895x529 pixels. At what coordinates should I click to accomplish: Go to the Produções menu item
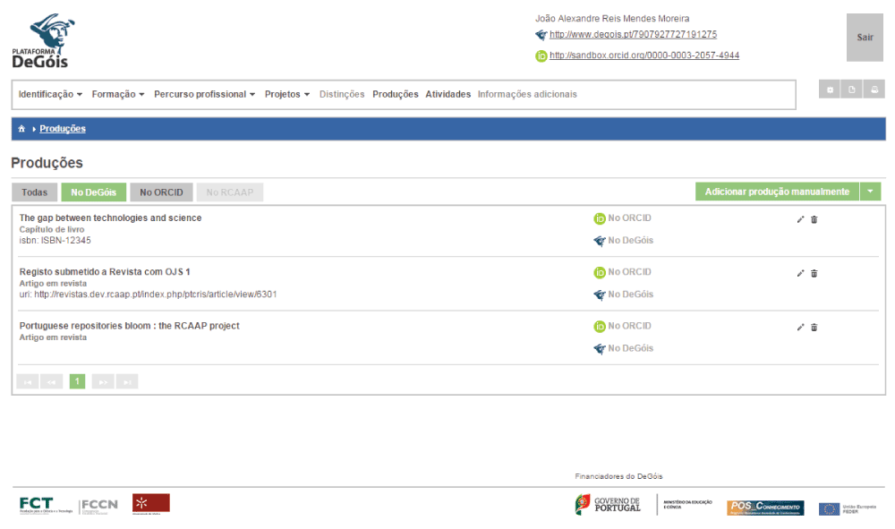[395, 94]
